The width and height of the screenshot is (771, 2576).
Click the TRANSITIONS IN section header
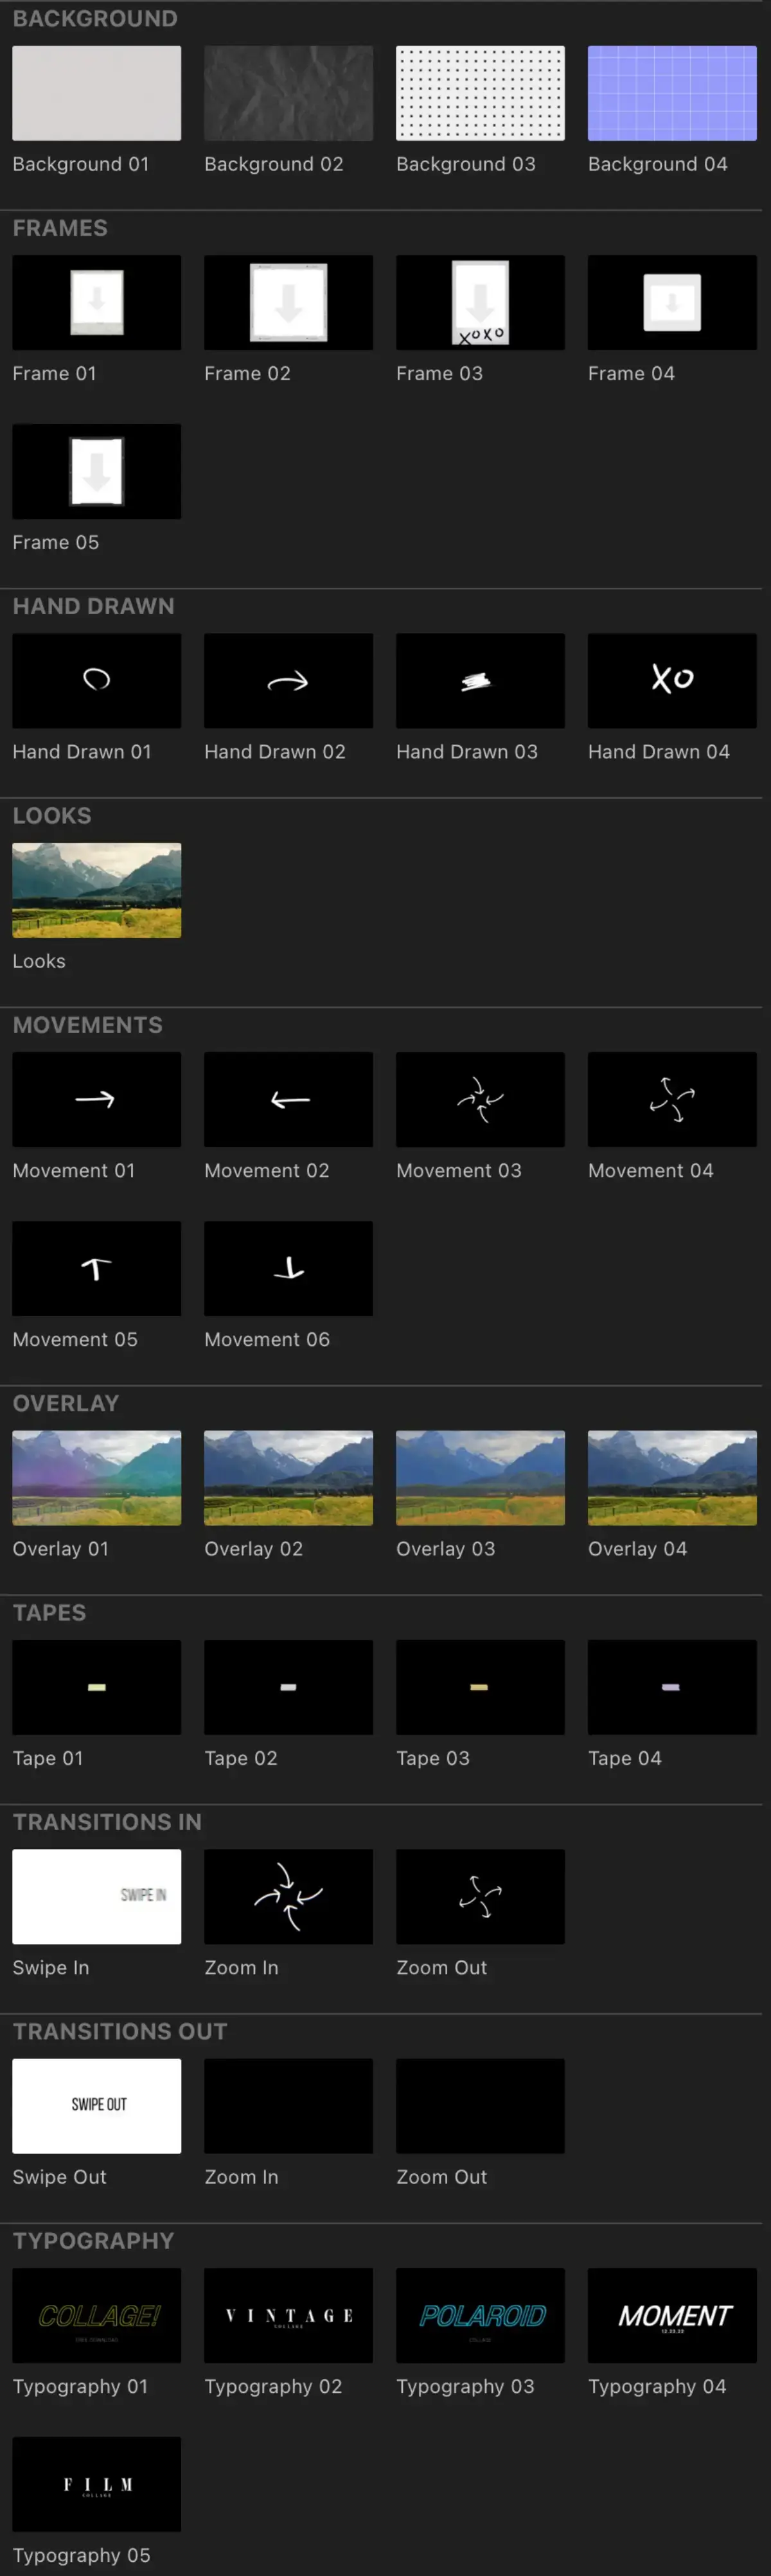(x=107, y=1822)
